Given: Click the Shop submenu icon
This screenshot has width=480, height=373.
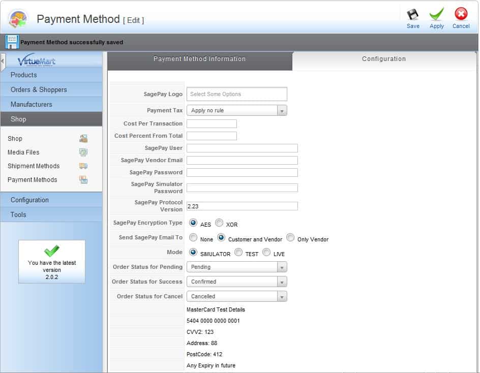Looking at the screenshot, I should coord(83,139).
